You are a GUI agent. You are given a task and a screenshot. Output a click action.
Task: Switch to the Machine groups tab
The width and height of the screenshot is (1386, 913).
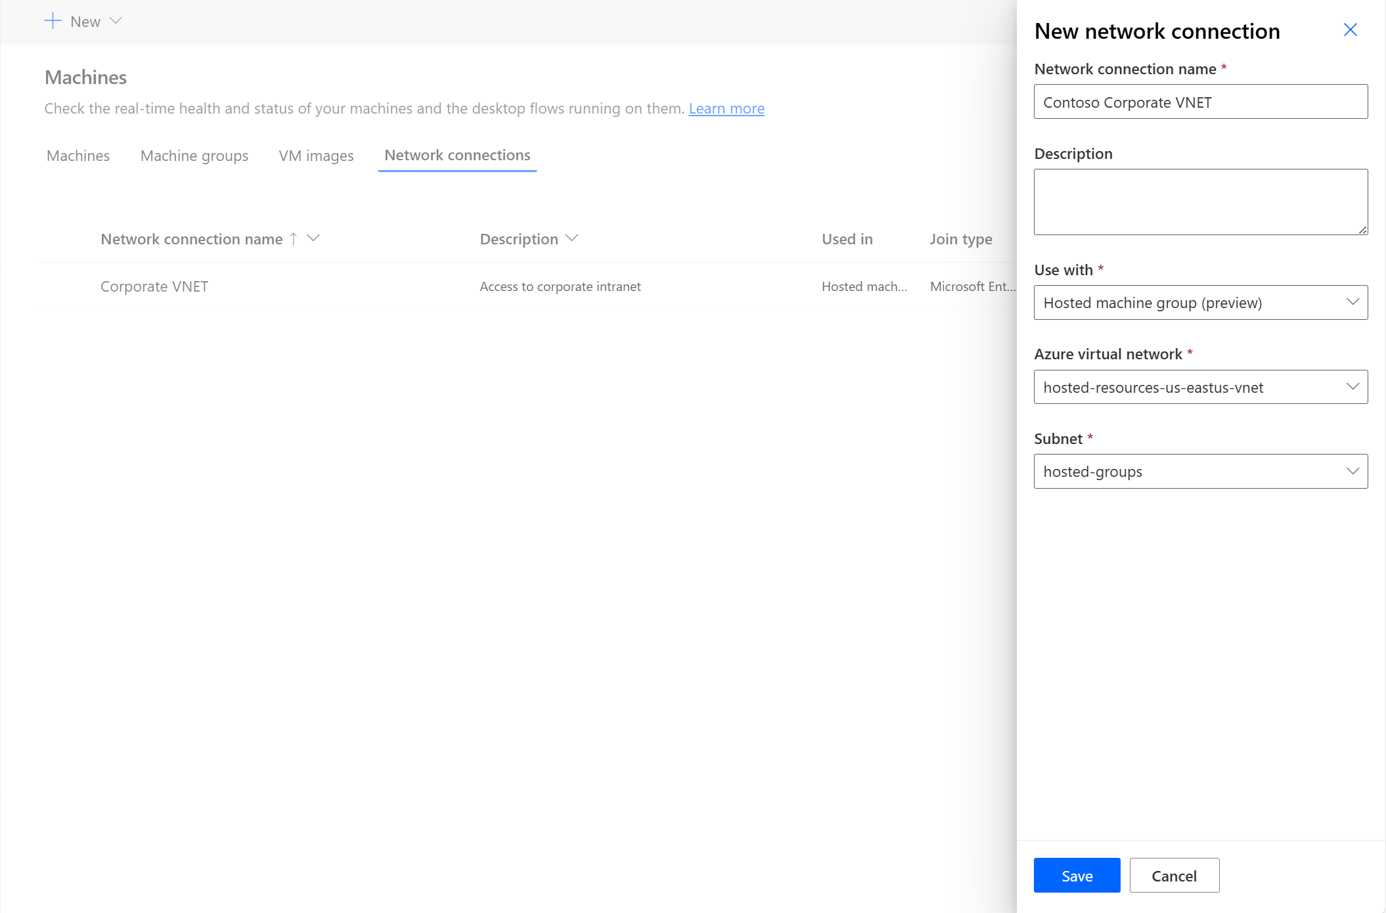tap(194, 155)
